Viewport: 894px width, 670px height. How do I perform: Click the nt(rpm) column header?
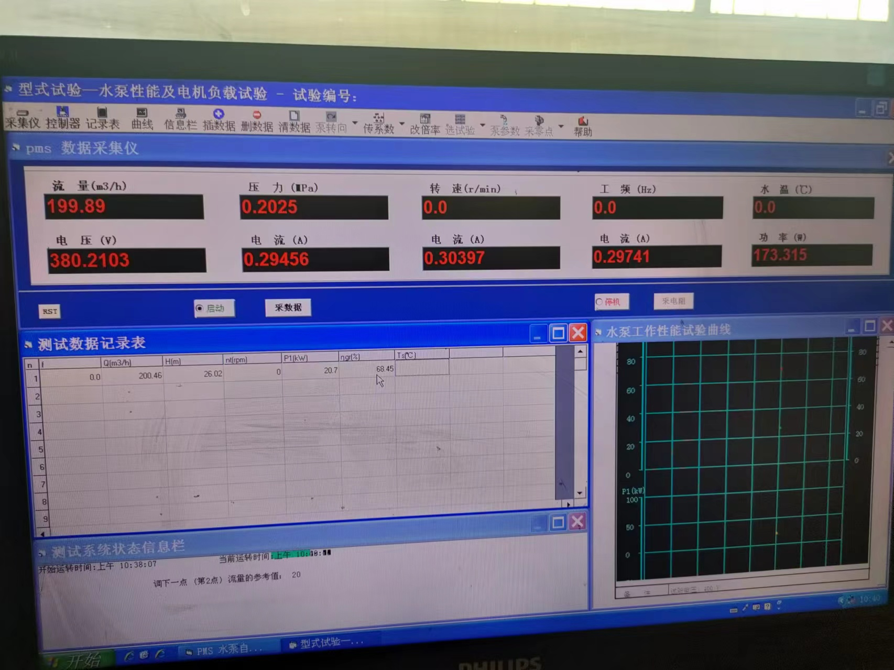(253, 360)
